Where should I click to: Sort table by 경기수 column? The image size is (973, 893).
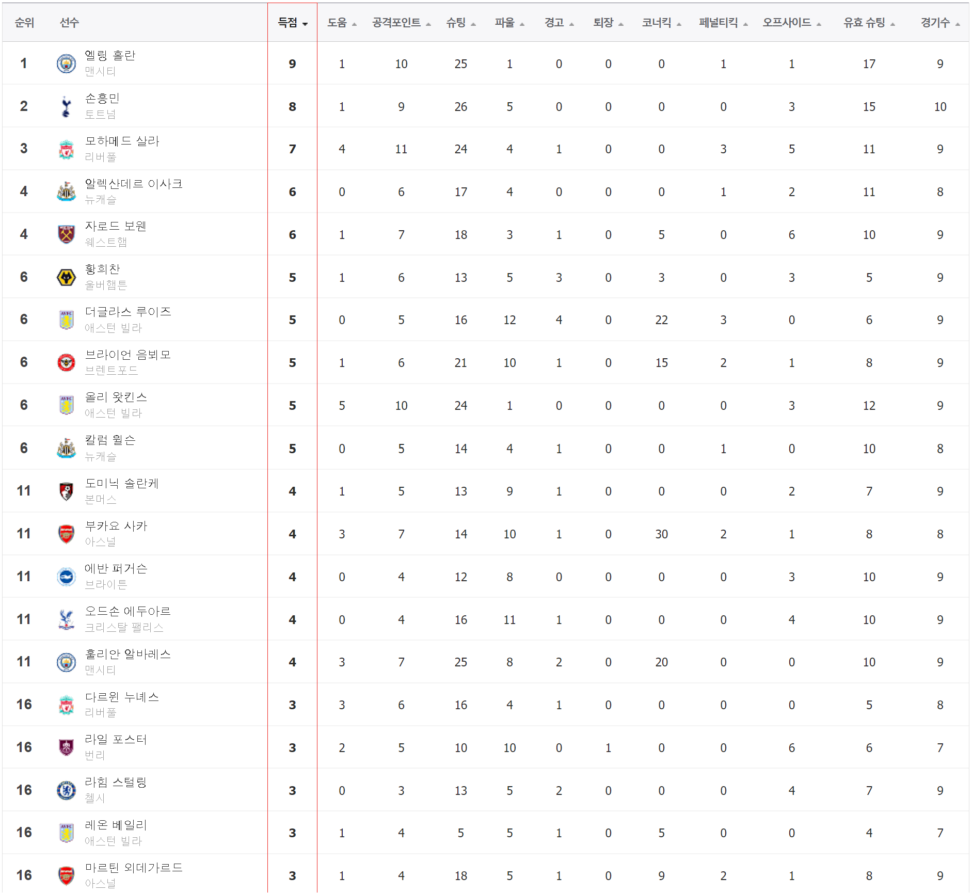(x=940, y=23)
